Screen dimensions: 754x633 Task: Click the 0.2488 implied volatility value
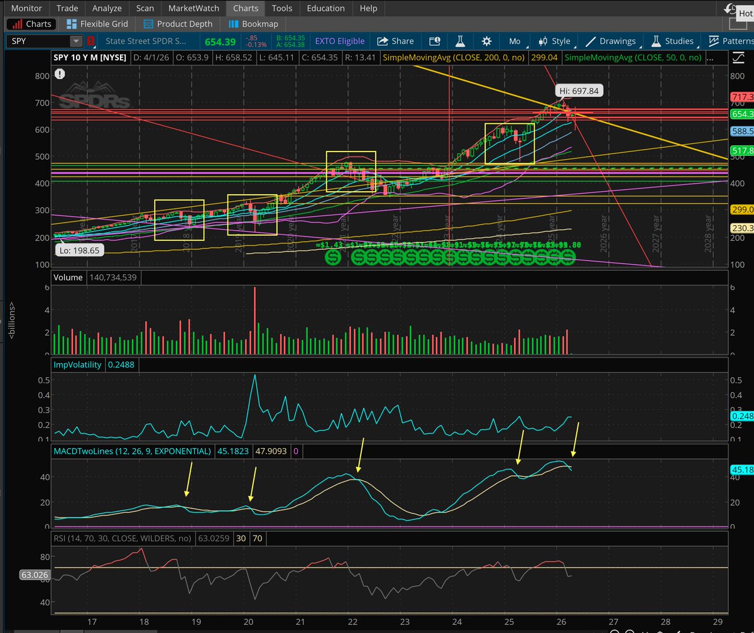pos(121,364)
